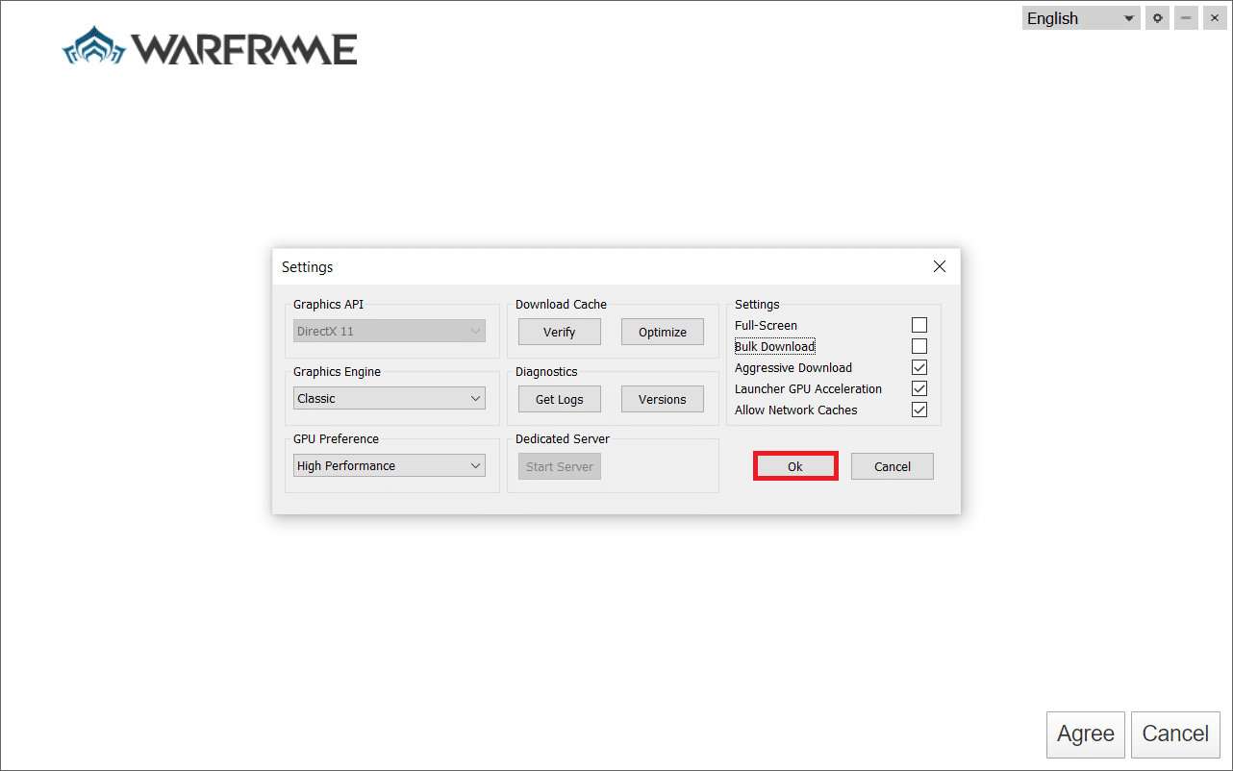Enable the Full-Screen checkbox
This screenshot has width=1233, height=771.
[919, 325]
